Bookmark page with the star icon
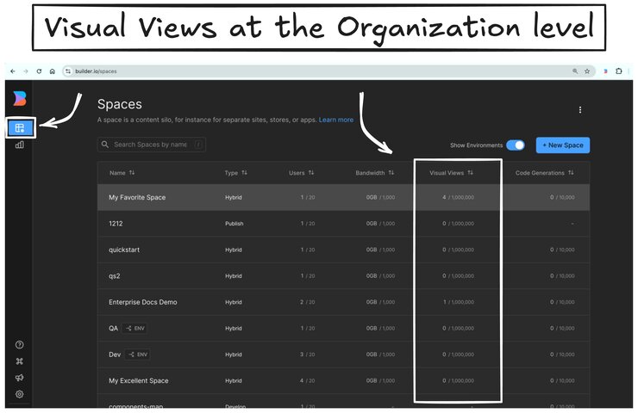Image resolution: width=638 pixels, height=413 pixels. click(x=587, y=71)
